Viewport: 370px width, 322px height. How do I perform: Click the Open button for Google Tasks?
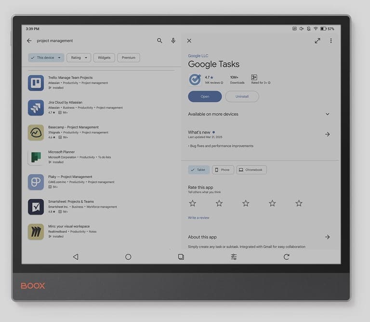[205, 96]
